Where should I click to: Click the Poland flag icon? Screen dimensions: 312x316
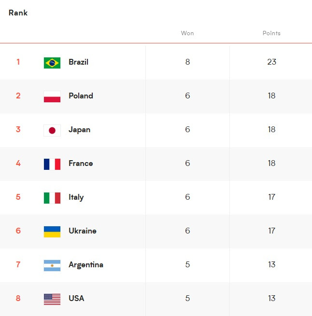coord(52,96)
